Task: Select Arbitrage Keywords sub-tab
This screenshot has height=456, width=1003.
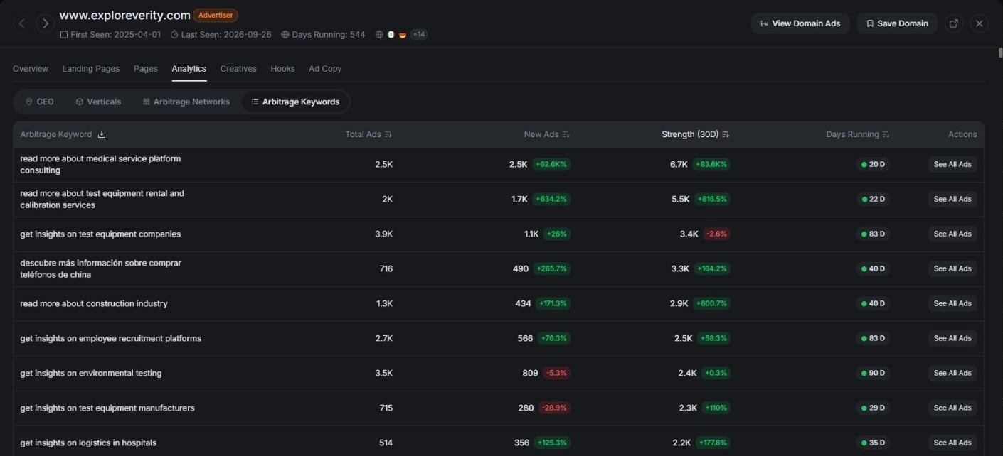Action: tap(295, 102)
